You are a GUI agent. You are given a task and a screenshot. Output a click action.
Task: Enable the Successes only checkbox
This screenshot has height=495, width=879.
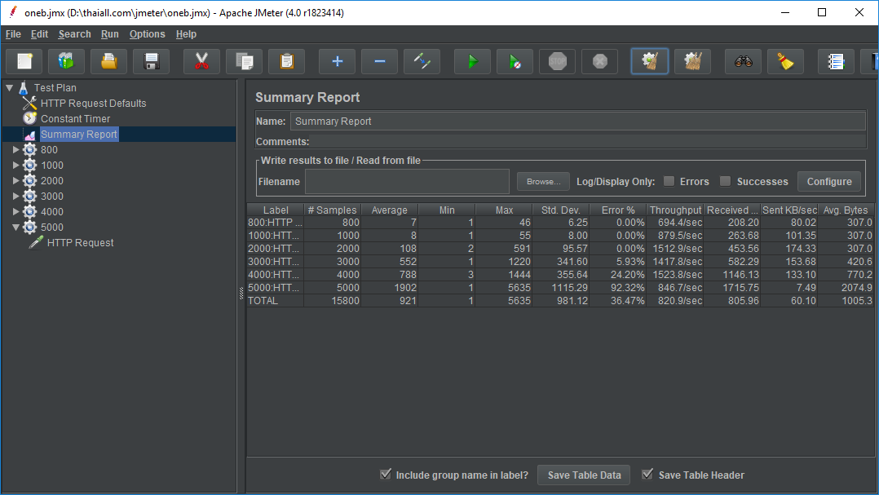tap(725, 181)
